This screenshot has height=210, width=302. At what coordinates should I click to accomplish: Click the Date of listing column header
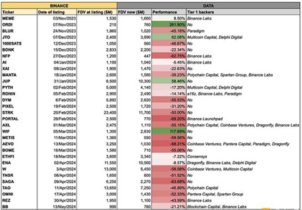pyautogui.click(x=57, y=12)
